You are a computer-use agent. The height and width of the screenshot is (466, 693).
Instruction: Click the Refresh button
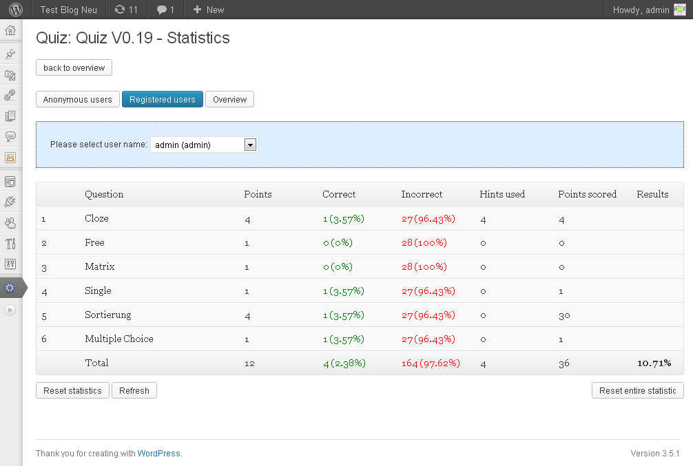(x=134, y=390)
